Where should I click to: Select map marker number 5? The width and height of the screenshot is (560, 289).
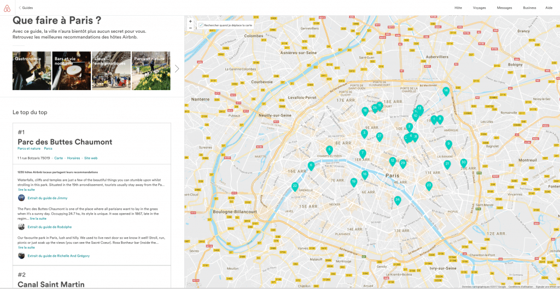click(329, 150)
